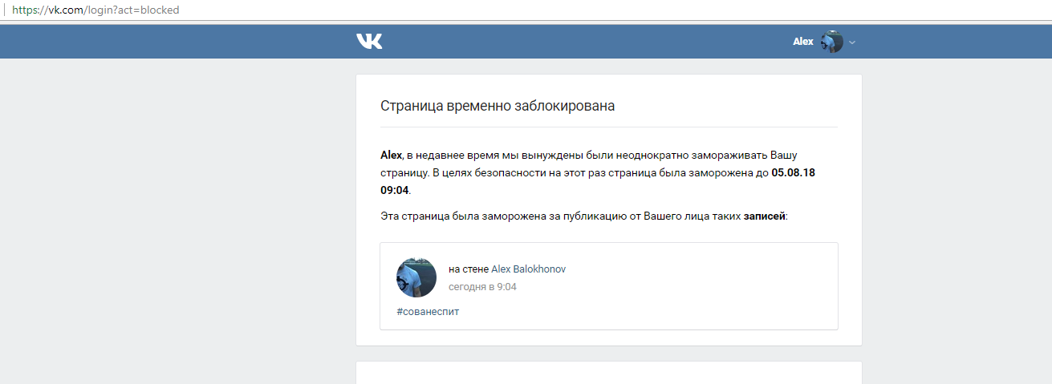Click the heading Страница временно заблокирована
Image resolution: width=1052 pixels, height=384 pixels.
pos(498,106)
